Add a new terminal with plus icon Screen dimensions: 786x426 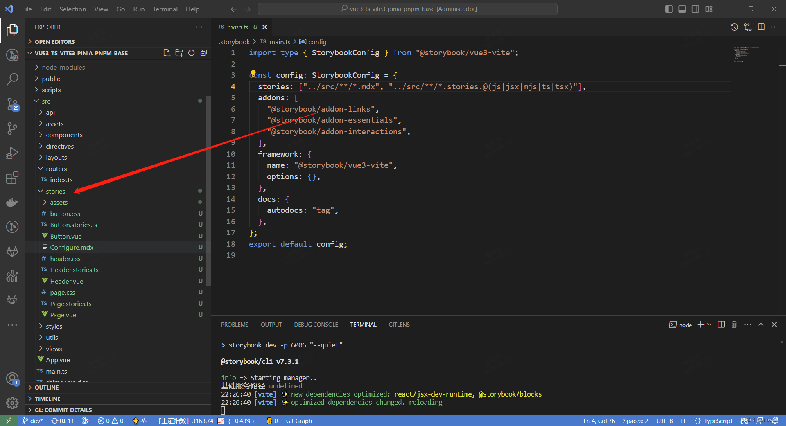(701, 325)
